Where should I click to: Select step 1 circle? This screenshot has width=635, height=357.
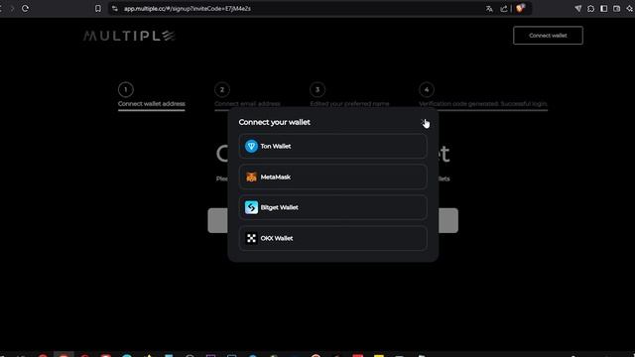coord(126,89)
